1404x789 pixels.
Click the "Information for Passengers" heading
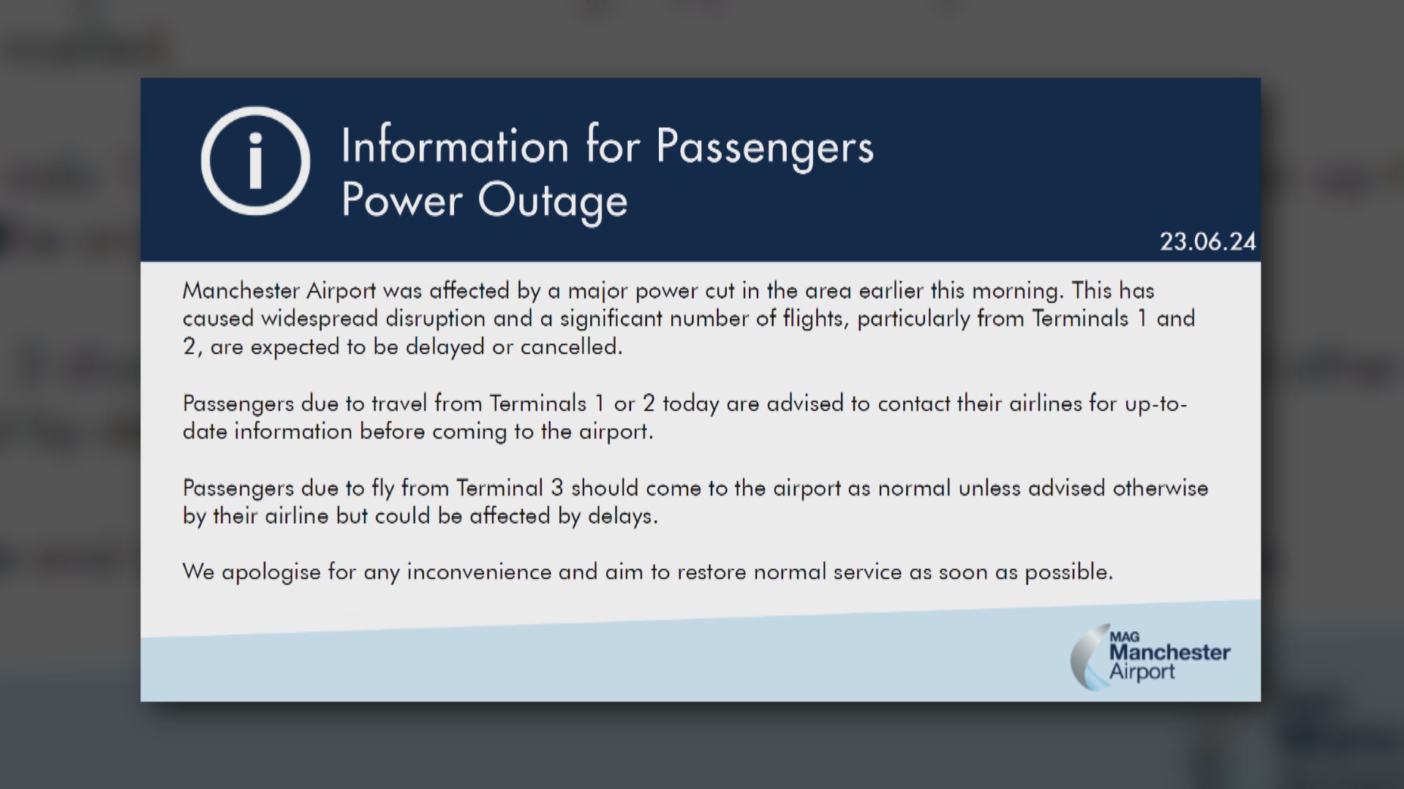[x=607, y=145]
